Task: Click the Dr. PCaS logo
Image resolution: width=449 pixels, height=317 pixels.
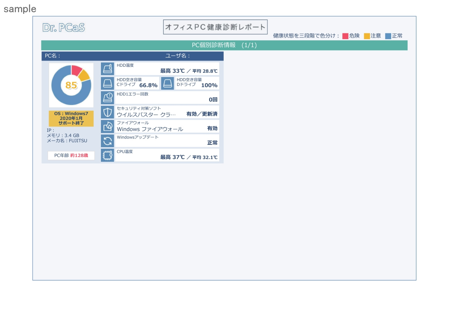Action: coord(64,28)
